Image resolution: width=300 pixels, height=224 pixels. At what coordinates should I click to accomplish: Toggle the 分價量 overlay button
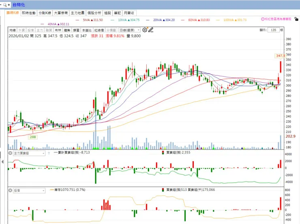[111, 30]
